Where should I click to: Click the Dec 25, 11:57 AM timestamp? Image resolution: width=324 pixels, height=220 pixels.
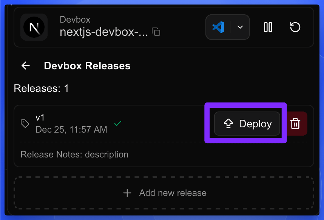coord(71,130)
